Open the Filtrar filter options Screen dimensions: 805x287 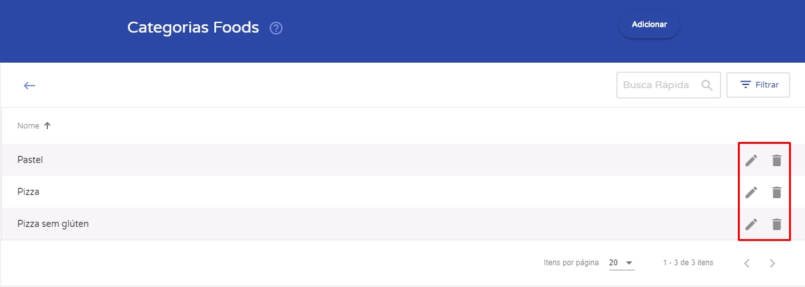tap(758, 85)
